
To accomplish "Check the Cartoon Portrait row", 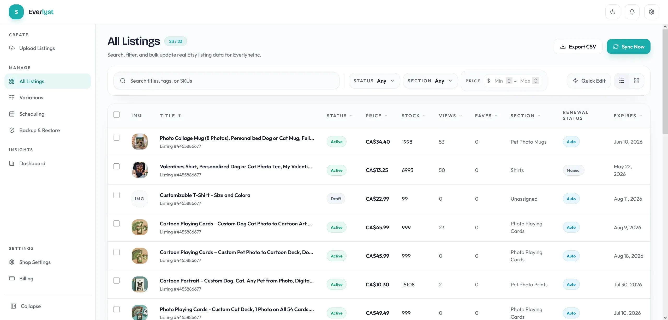I will 116,281.
